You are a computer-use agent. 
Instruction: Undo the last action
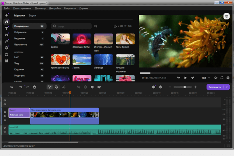coord(21,87)
